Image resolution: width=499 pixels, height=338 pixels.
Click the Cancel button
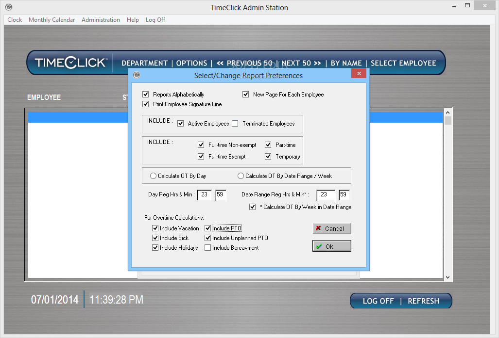pyautogui.click(x=331, y=228)
